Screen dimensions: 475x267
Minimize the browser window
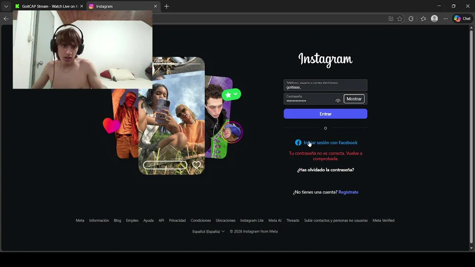click(x=439, y=6)
